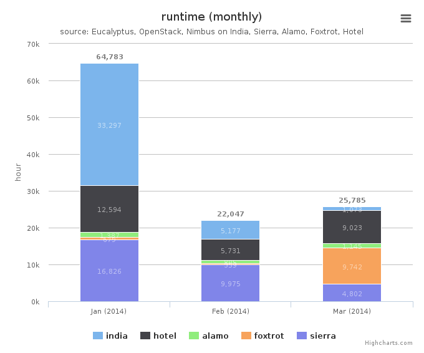Select the Mar india top bar segment
The height and width of the screenshot is (353, 424).
(x=352, y=208)
